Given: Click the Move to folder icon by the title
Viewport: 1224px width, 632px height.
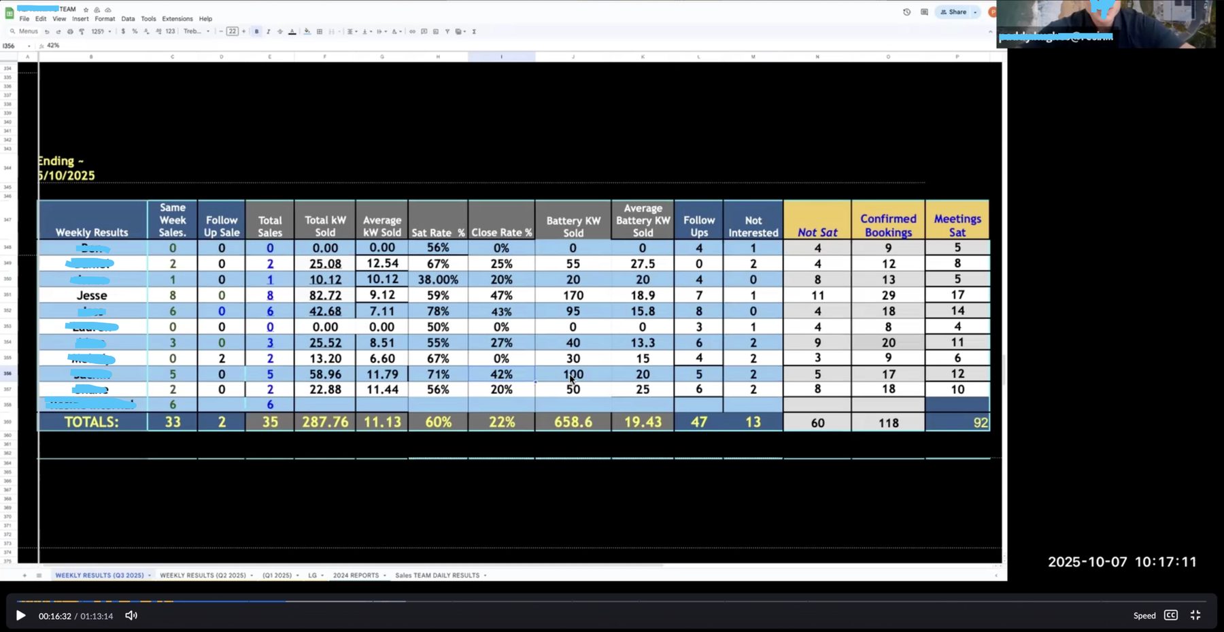Looking at the screenshot, I should [x=97, y=10].
